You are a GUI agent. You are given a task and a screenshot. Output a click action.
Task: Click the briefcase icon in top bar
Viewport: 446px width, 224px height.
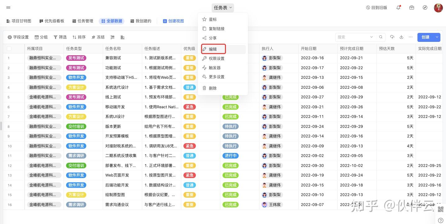(412, 7)
